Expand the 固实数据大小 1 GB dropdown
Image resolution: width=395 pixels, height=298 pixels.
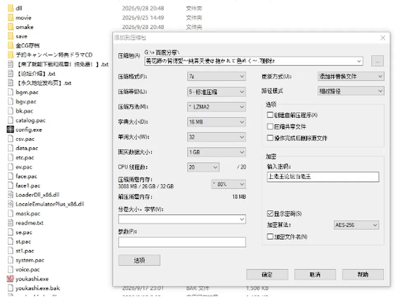(x=216, y=152)
